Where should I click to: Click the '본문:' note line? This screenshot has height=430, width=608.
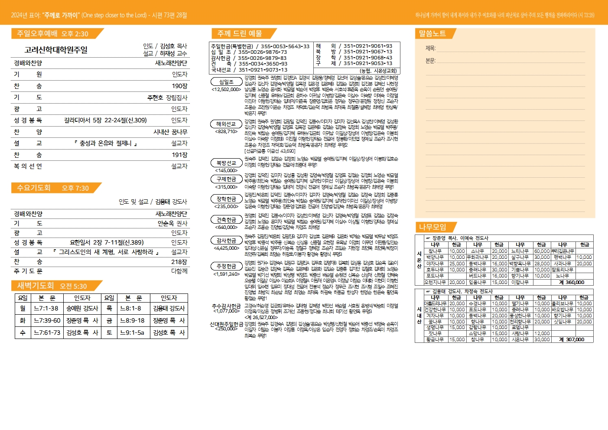click(x=505, y=61)
